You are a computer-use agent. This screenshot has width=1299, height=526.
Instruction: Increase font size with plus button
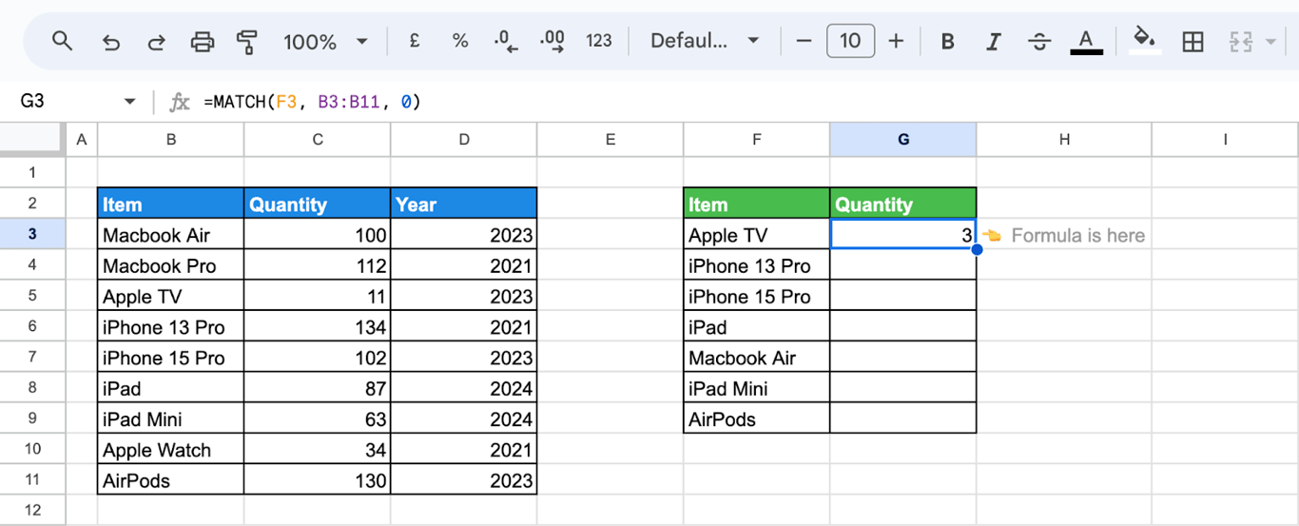[x=896, y=41]
